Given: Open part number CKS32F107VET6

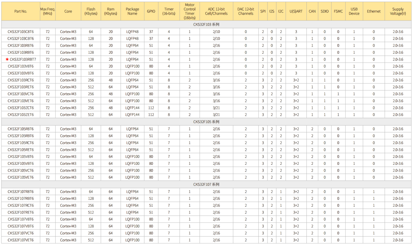Looking at the screenshot, I should (21, 240).
